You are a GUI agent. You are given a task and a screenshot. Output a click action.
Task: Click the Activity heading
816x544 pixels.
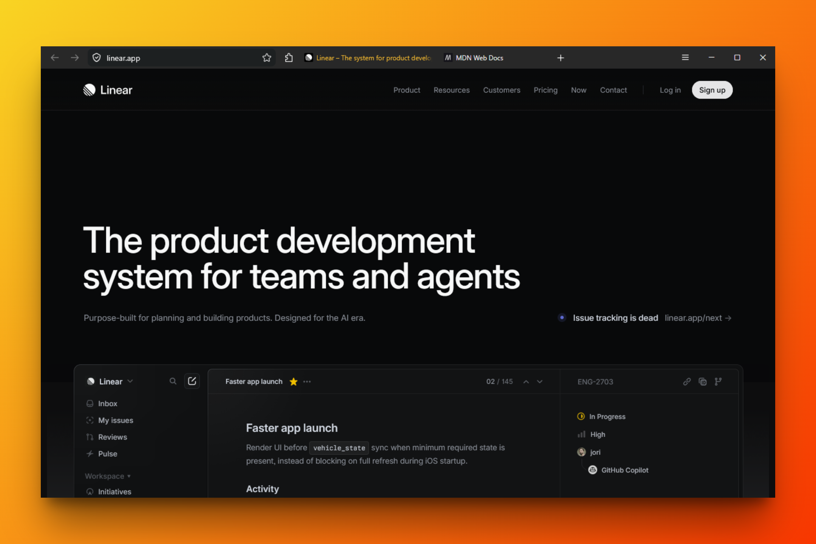(x=262, y=489)
